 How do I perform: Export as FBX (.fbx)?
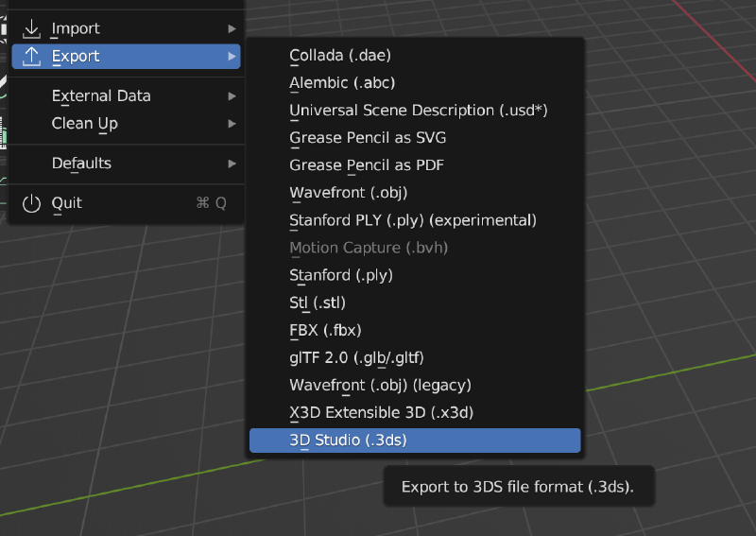coord(415,331)
